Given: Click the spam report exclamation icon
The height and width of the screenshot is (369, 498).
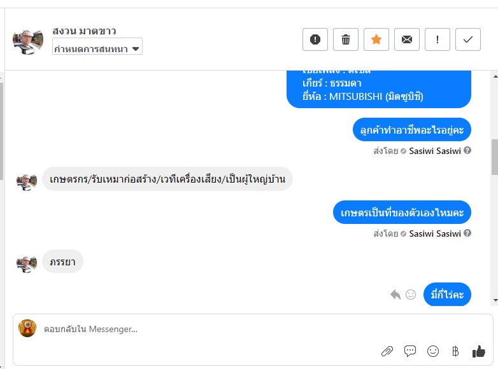Looking at the screenshot, I should coord(315,39).
